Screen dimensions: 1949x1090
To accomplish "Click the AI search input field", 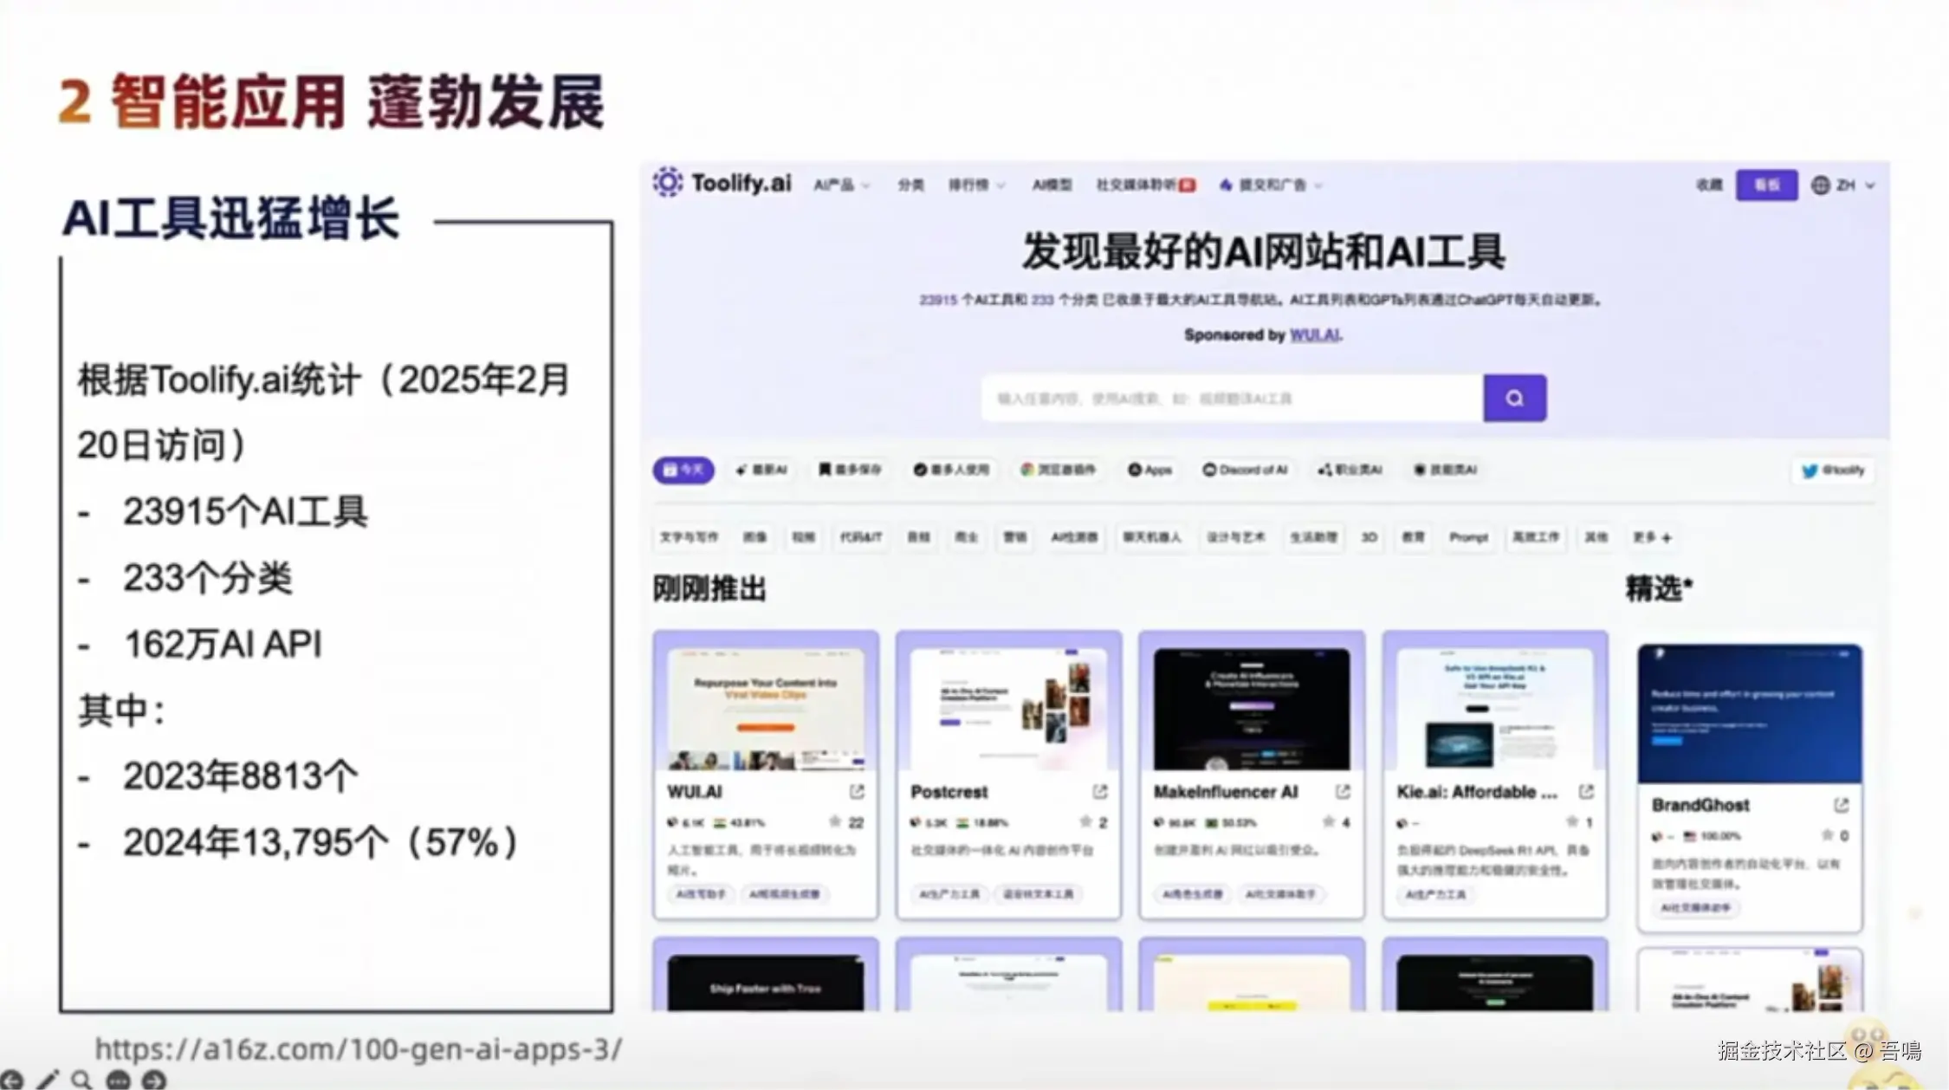I will 1231,399.
